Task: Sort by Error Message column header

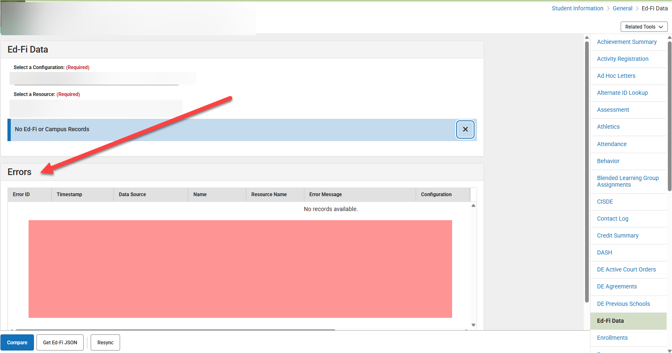Action: pyautogui.click(x=360, y=195)
